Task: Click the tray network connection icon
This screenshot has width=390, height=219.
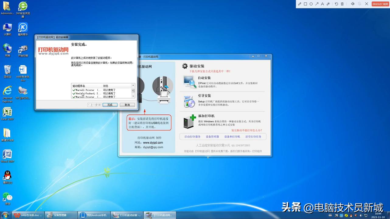Action: [366, 216]
